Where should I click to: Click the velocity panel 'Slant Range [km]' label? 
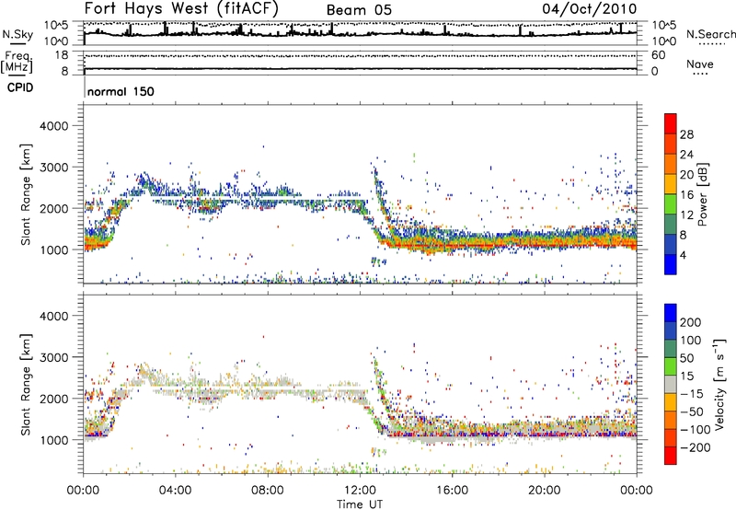(26, 384)
